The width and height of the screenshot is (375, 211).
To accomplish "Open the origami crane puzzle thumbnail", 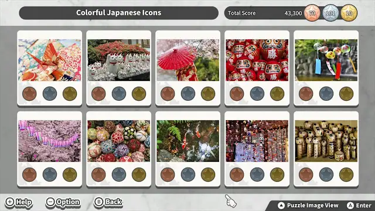I will tap(49, 60).
